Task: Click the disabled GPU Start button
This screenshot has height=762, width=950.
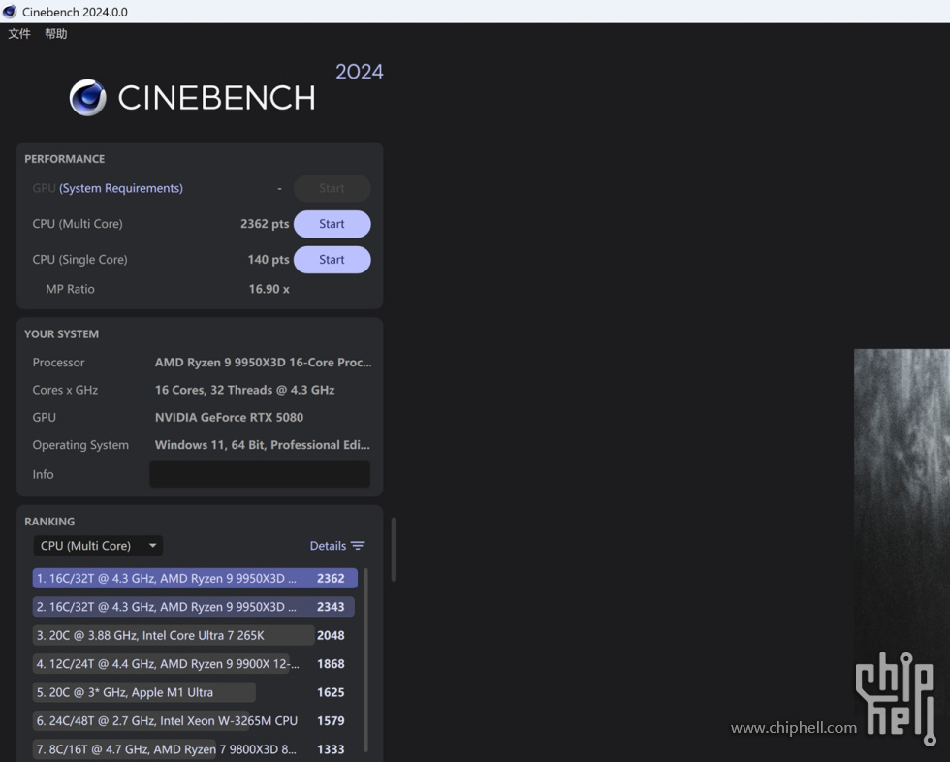Action: (x=332, y=188)
